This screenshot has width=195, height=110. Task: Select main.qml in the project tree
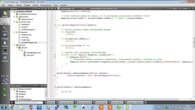click(x=30, y=55)
